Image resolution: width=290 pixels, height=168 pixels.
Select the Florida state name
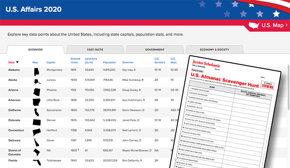[13, 161]
